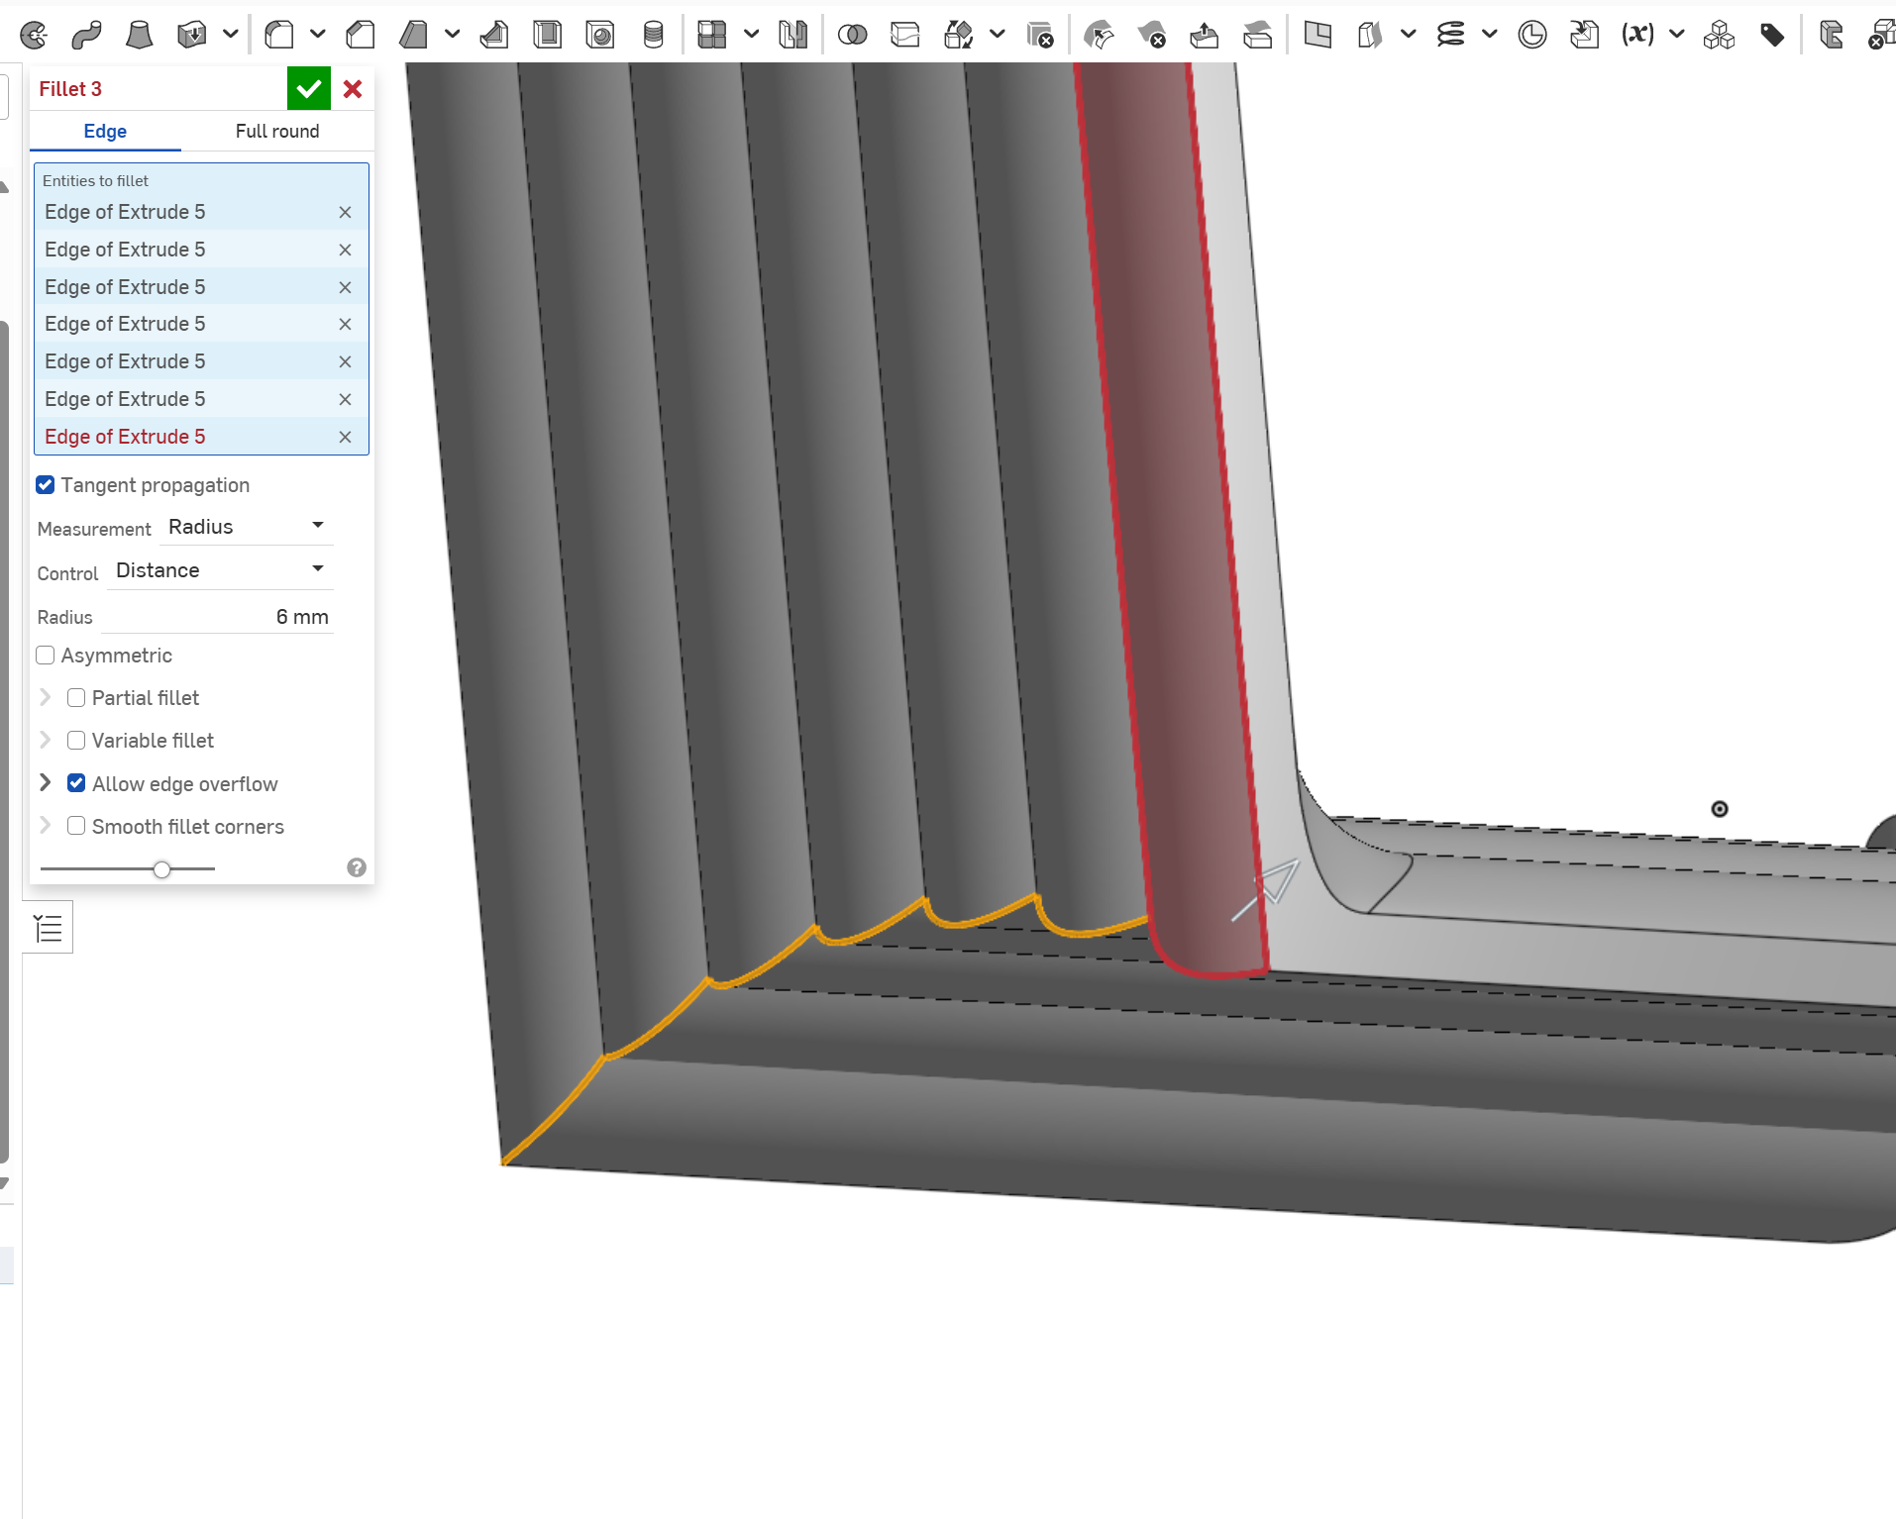
Task: Select the Derived tool
Action: click(1585, 36)
